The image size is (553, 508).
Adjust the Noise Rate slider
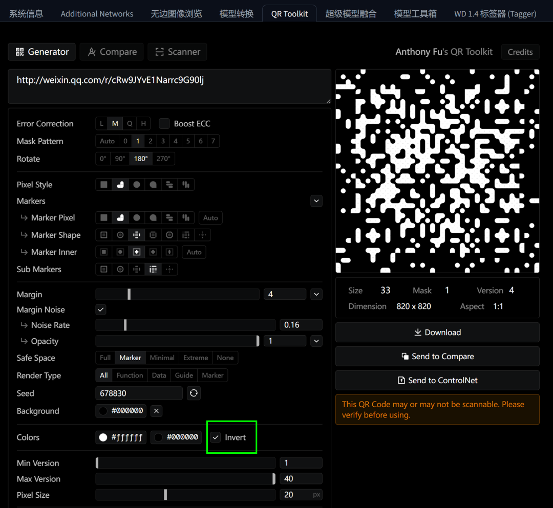(125, 325)
